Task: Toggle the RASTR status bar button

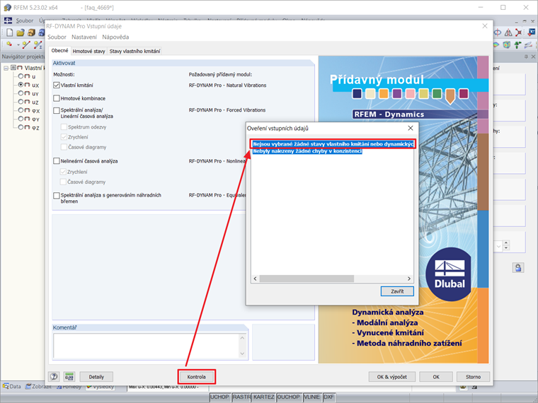Action: (241, 397)
